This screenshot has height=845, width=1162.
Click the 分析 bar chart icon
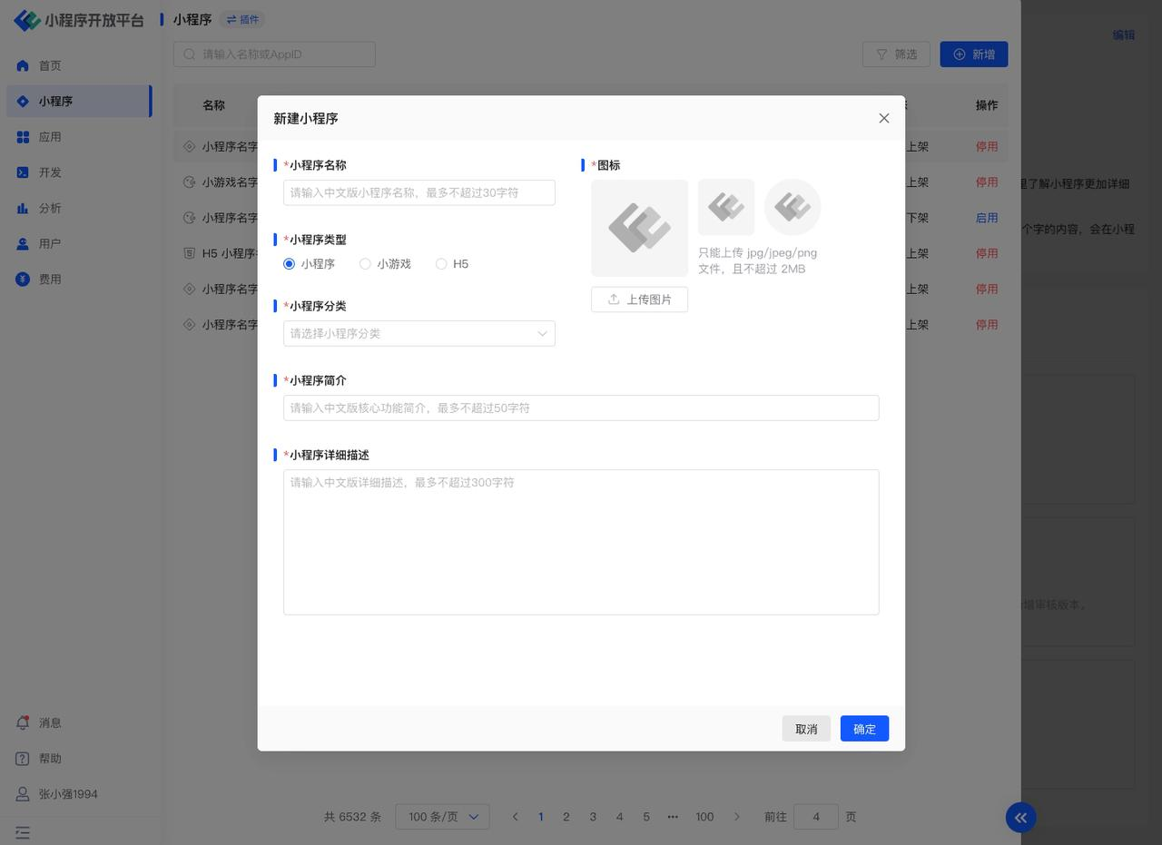tap(23, 208)
